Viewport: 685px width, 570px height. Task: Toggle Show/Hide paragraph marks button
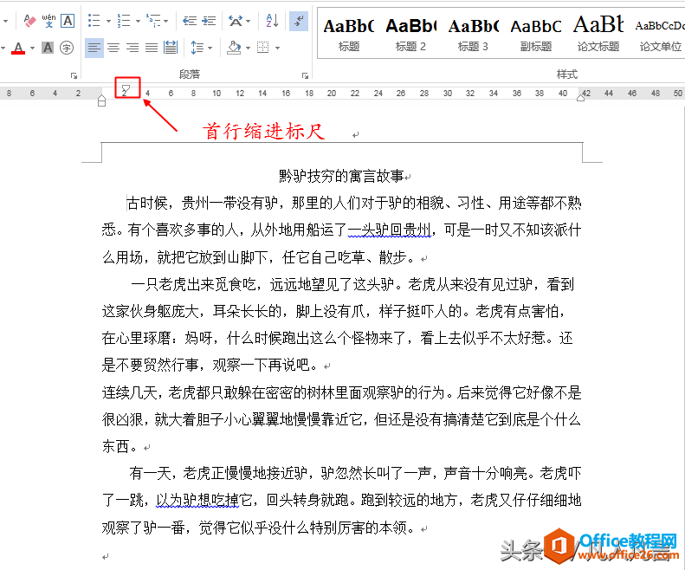click(299, 21)
